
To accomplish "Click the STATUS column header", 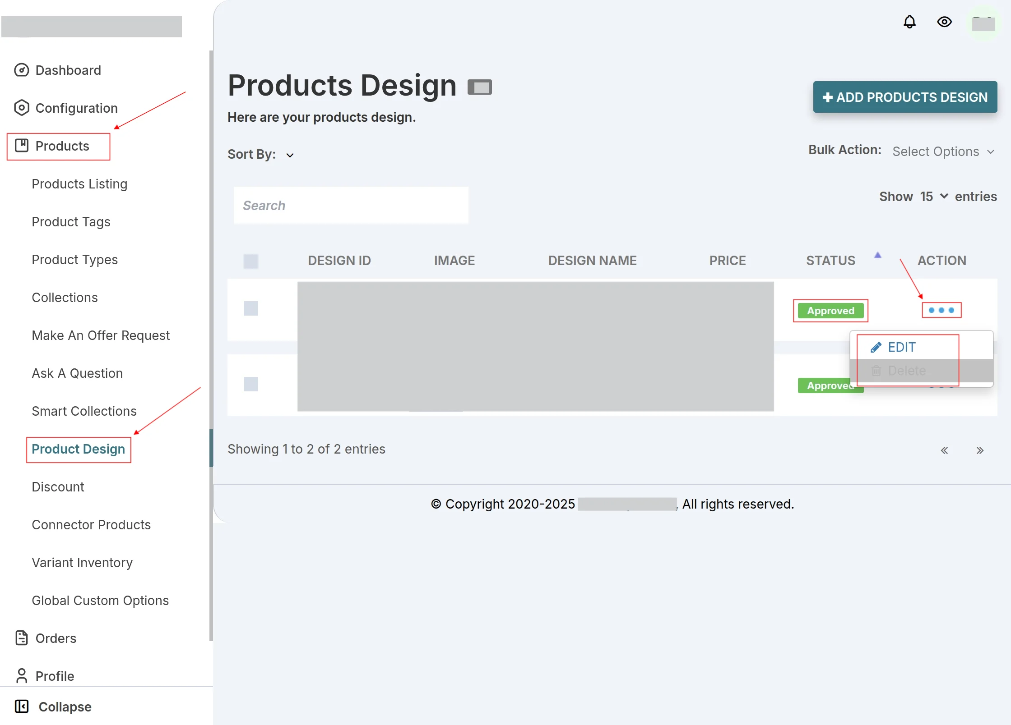I will (830, 261).
